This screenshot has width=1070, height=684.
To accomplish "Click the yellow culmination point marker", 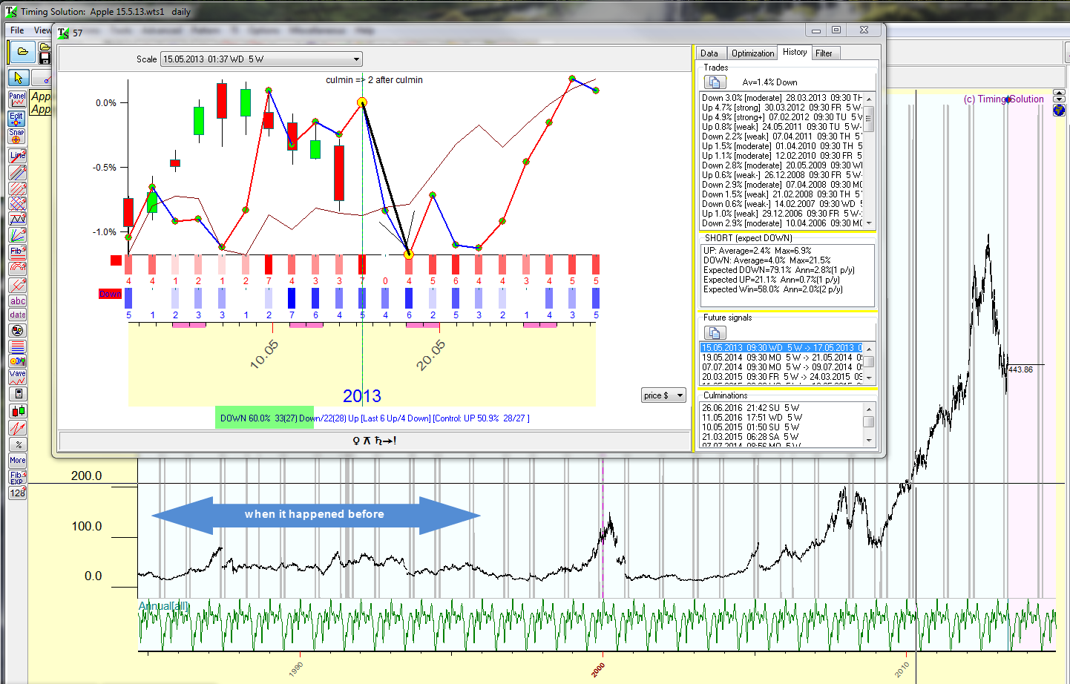I will pyautogui.click(x=362, y=102).
